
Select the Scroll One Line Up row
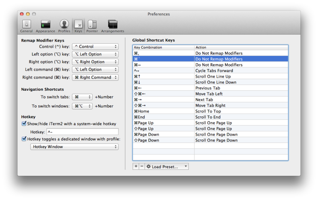click(211, 76)
